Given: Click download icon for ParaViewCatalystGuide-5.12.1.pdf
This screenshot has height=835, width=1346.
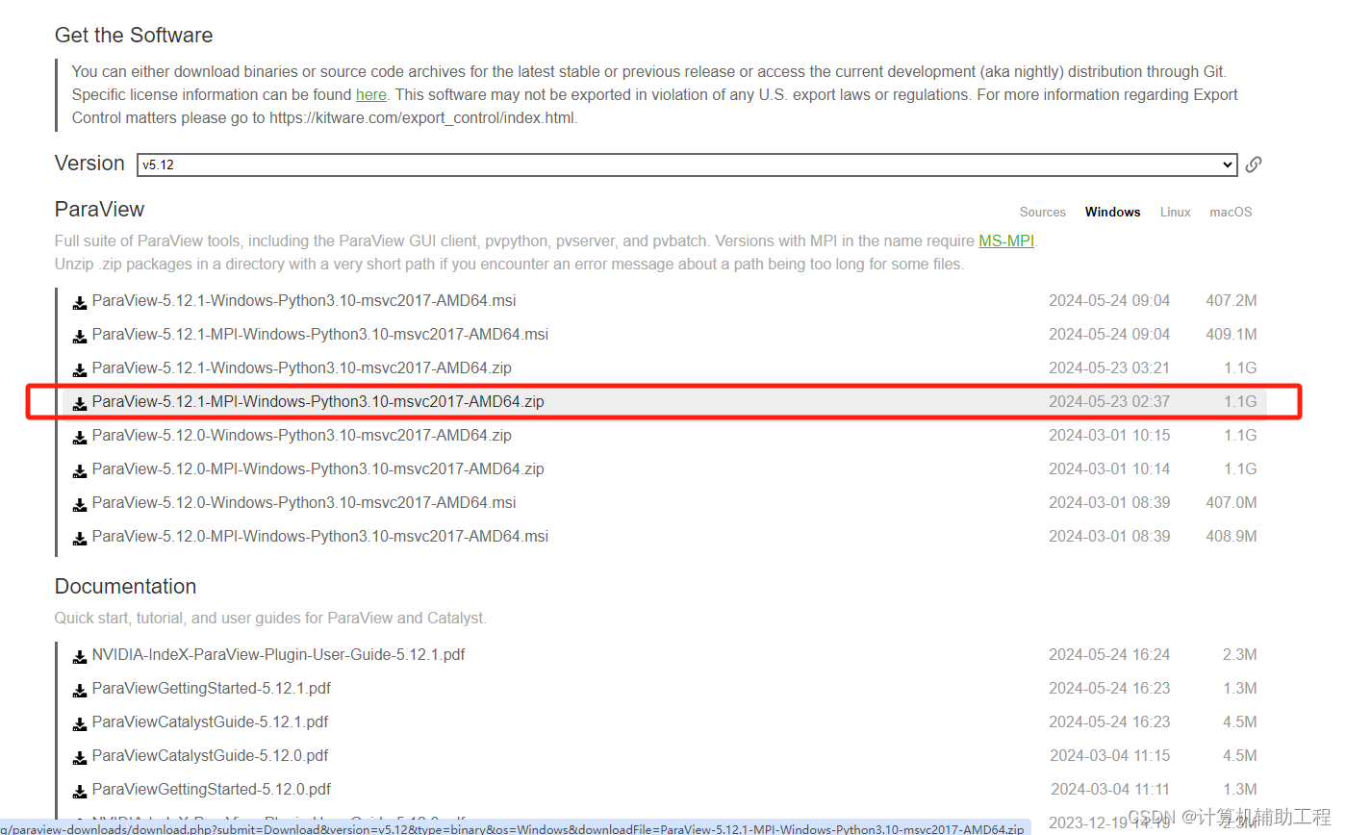Looking at the screenshot, I should (80, 724).
